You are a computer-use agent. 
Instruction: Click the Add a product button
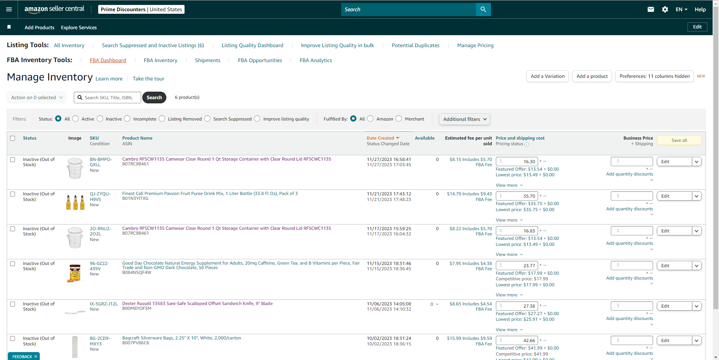click(592, 76)
